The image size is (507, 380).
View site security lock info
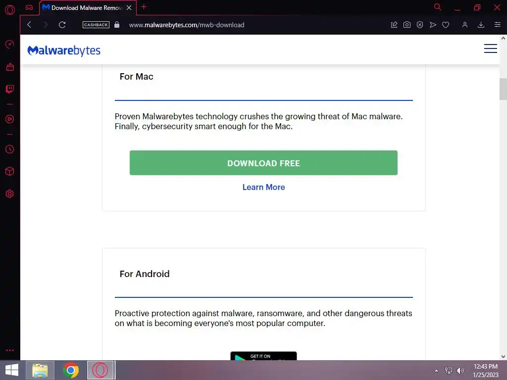point(117,25)
